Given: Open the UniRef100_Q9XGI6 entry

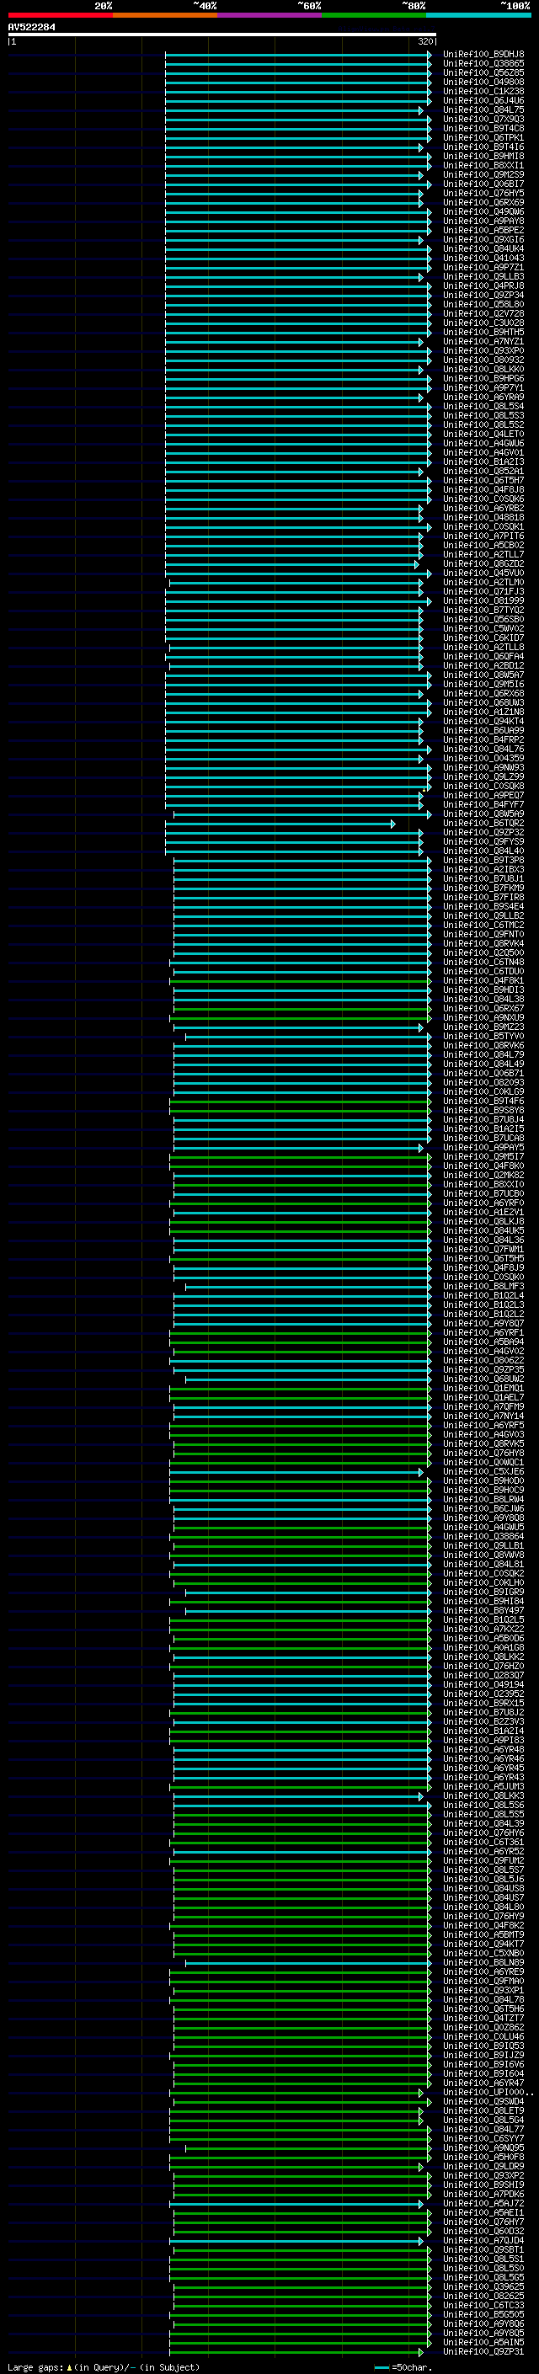Looking at the screenshot, I should pyautogui.click(x=483, y=240).
